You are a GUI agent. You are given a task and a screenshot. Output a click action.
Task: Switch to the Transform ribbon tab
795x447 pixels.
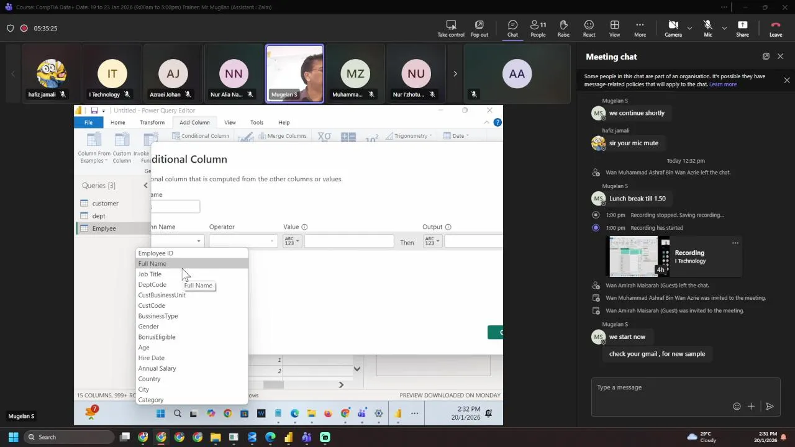[x=152, y=122]
